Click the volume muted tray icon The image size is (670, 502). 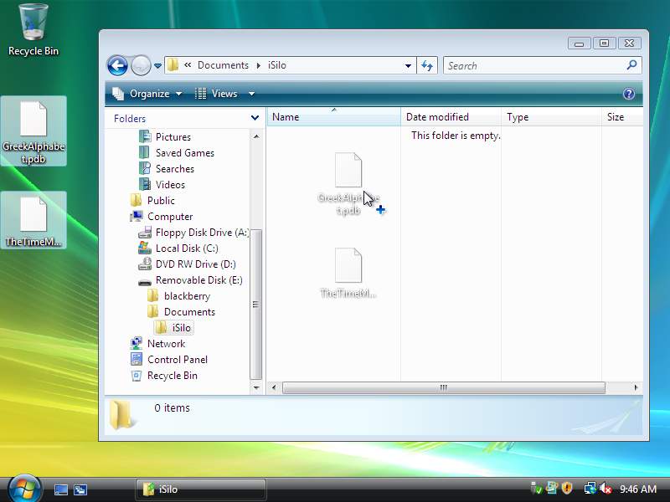pyautogui.click(x=606, y=489)
